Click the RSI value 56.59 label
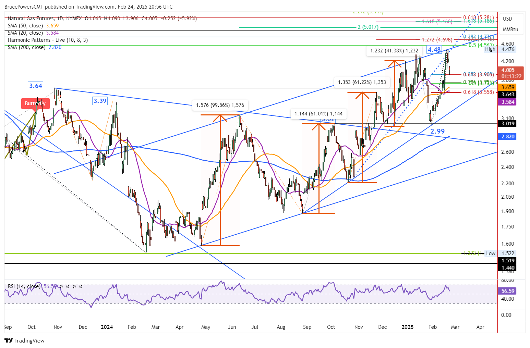This screenshot has width=530, height=348. click(x=508, y=291)
